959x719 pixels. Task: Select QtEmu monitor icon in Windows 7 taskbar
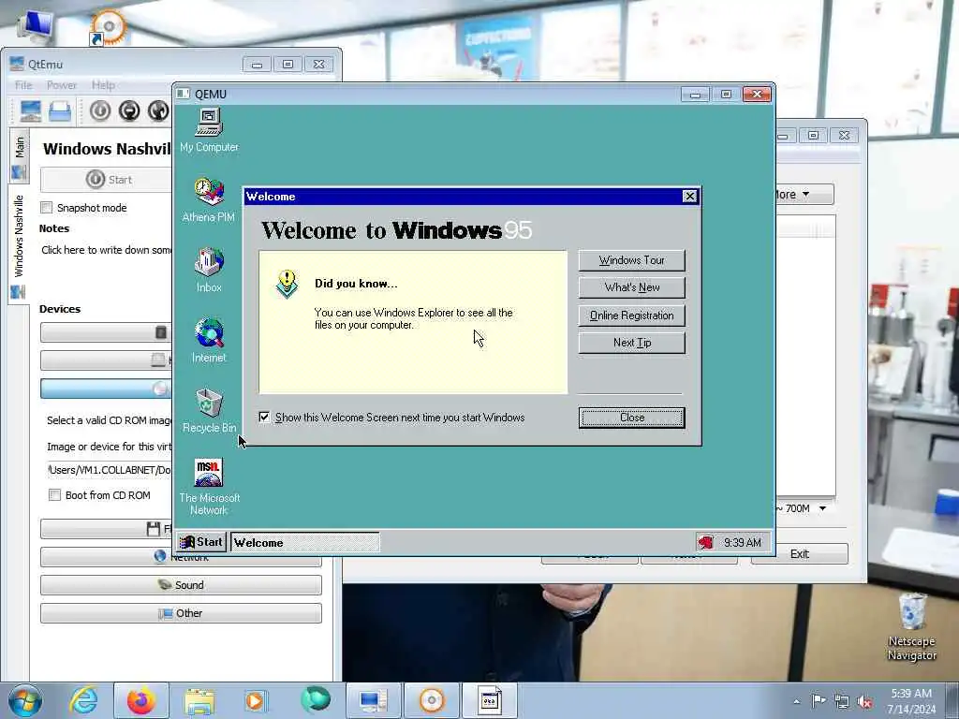(373, 700)
